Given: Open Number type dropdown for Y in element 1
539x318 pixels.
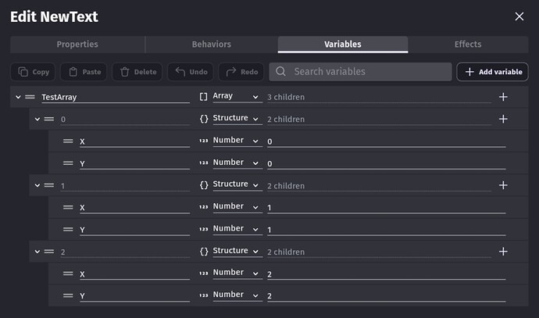Looking at the screenshot, I should point(237,229).
